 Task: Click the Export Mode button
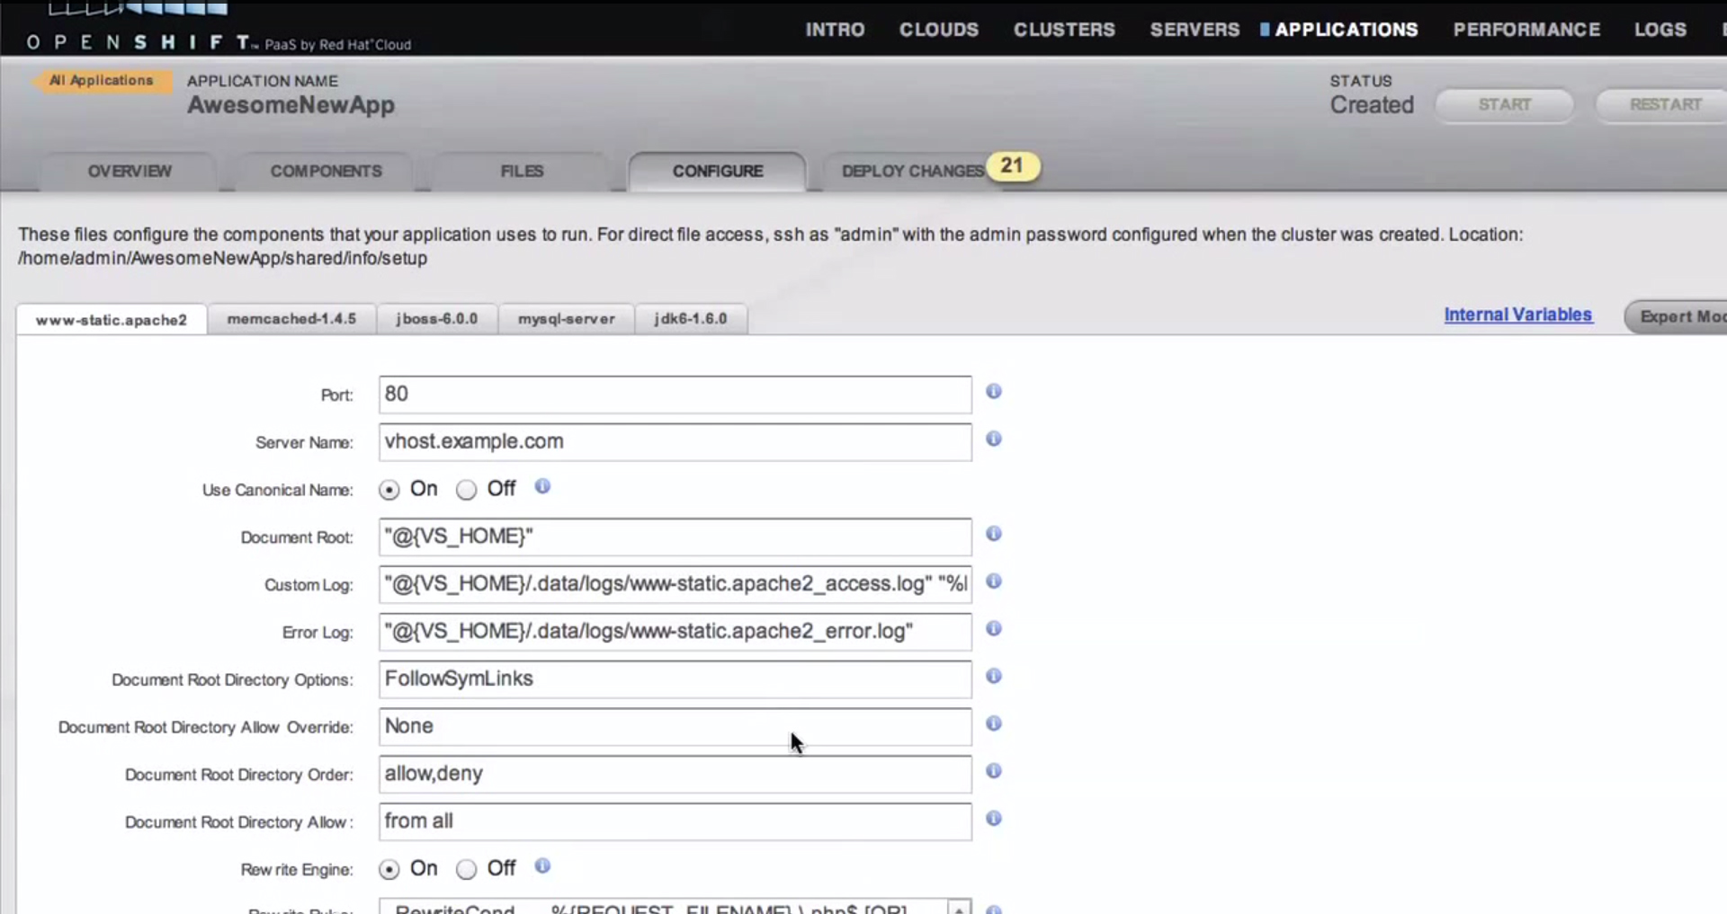click(1678, 316)
